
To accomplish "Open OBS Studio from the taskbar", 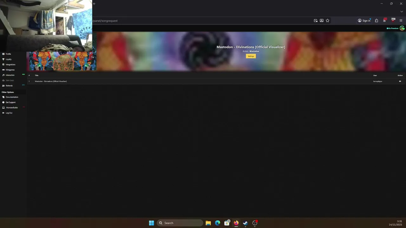I will point(255,223).
